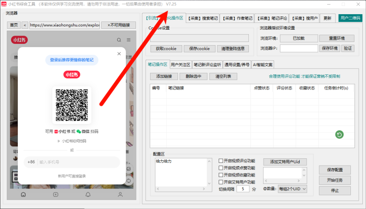Click the 重置环境 button

point(337,38)
